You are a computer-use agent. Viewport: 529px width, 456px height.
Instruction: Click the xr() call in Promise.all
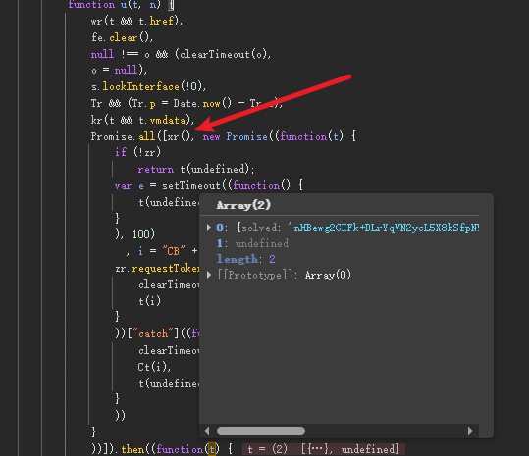point(180,137)
